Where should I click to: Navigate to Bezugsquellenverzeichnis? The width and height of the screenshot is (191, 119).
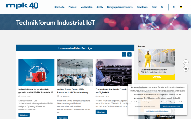click(x=120, y=7)
